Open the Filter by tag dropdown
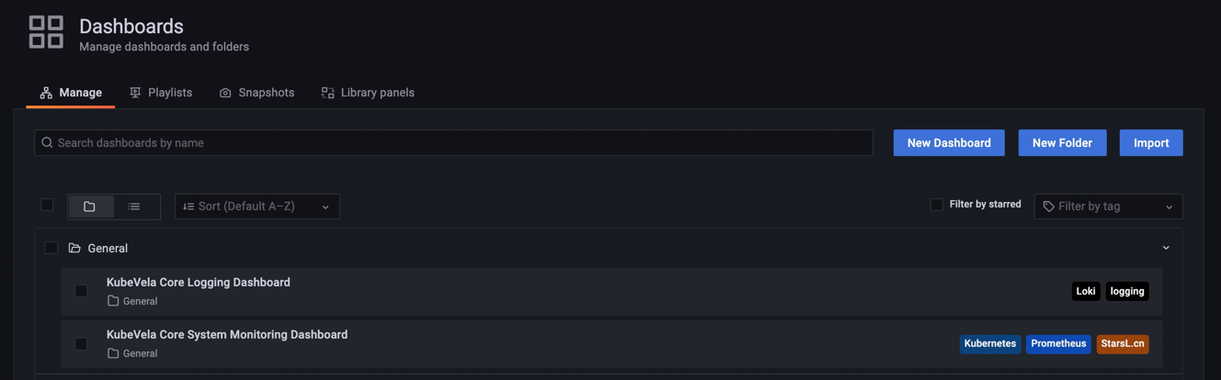The height and width of the screenshot is (380, 1221). (x=1108, y=207)
